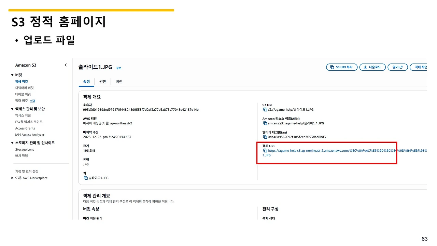Image resolution: width=437 pixels, height=246 pixels.
Task: Collapse the 버킷 sidebar section
Action: click(12, 75)
